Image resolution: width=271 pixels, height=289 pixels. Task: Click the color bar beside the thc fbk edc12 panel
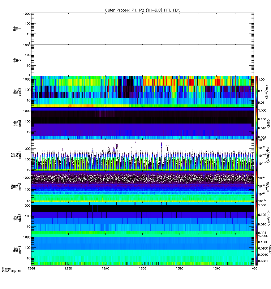coord(257,218)
